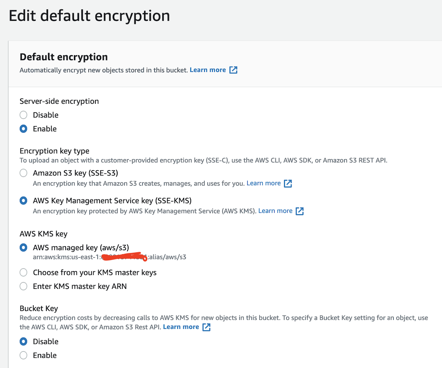
Task: Follow Learn more link for AWS KMS protection
Action: coord(275,211)
